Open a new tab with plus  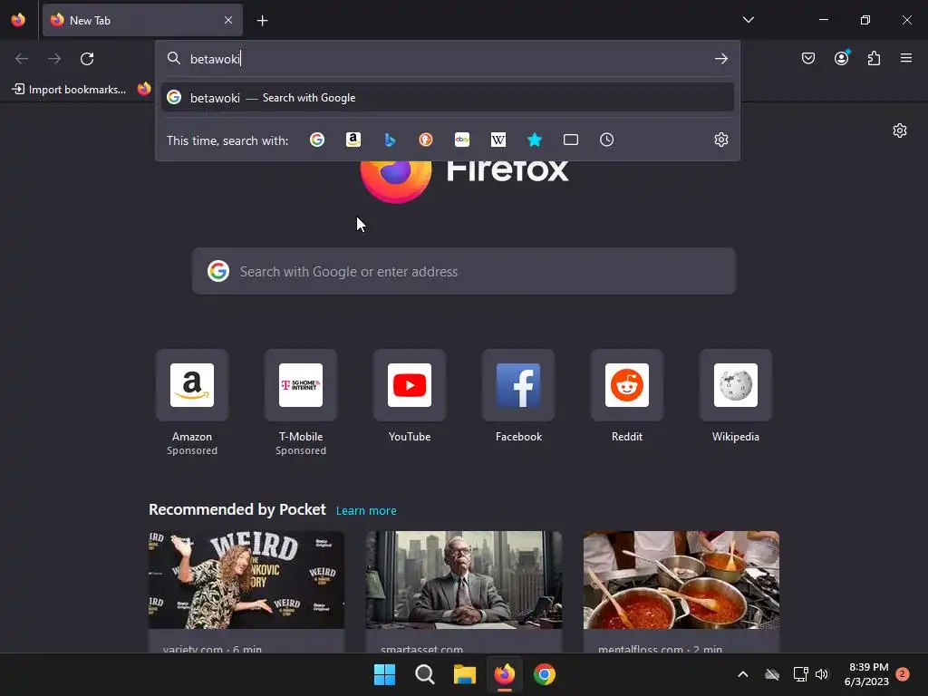(x=263, y=21)
